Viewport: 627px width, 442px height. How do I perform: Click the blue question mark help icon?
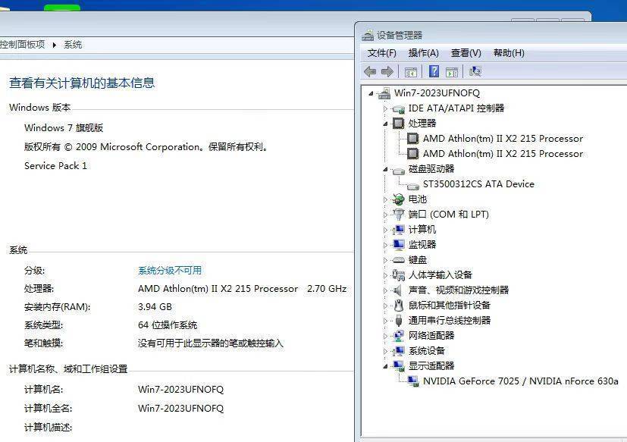click(434, 71)
